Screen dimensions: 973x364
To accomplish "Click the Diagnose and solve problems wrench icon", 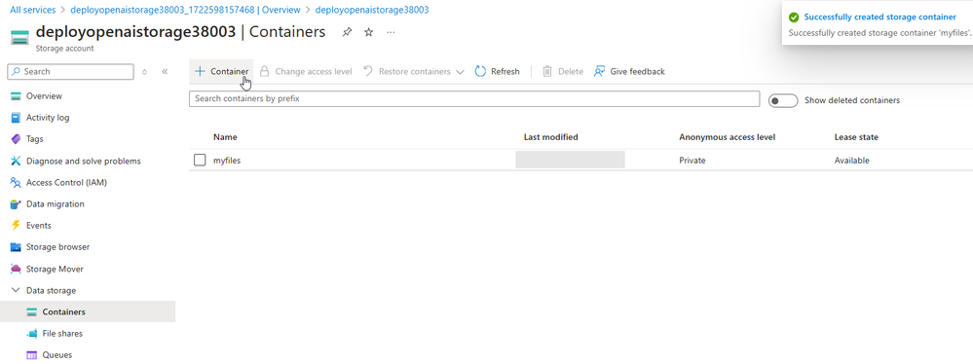I will (x=17, y=161).
